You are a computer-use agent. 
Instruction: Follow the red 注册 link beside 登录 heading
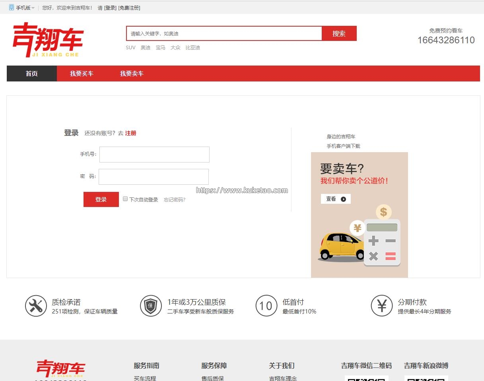(130, 133)
